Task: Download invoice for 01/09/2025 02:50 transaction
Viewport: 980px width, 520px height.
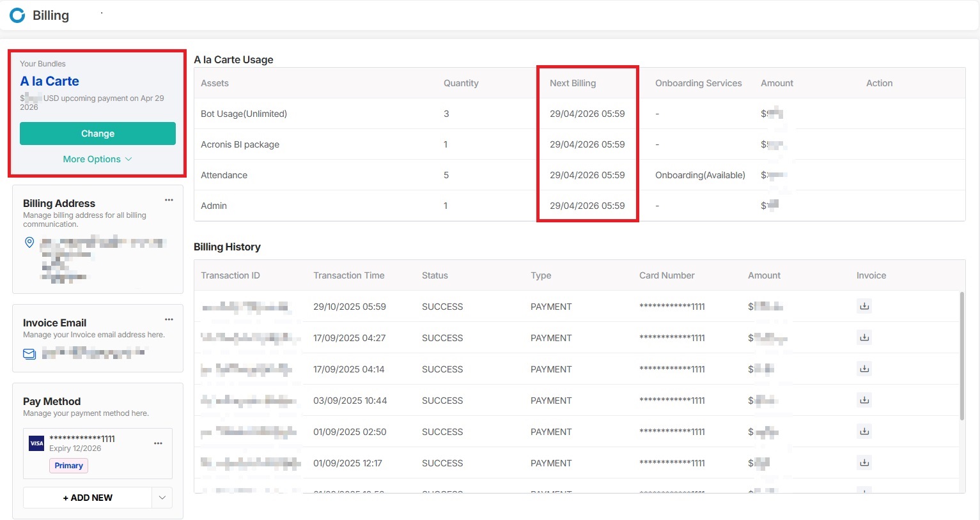Action: pyautogui.click(x=864, y=432)
